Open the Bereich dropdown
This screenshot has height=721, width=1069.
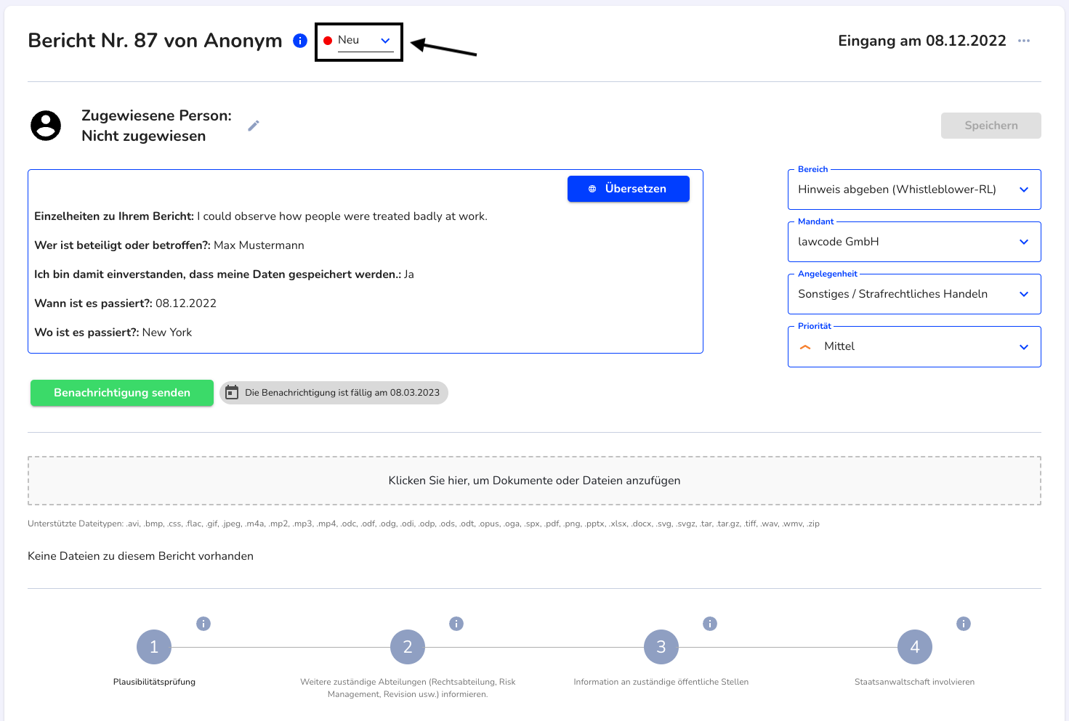(x=914, y=190)
